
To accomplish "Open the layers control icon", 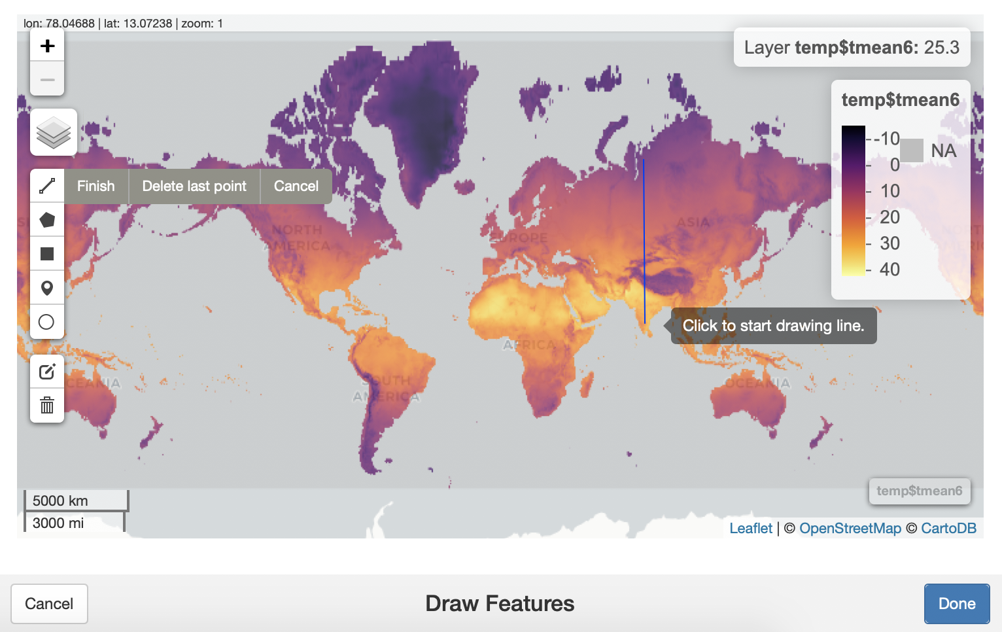I will (54, 132).
